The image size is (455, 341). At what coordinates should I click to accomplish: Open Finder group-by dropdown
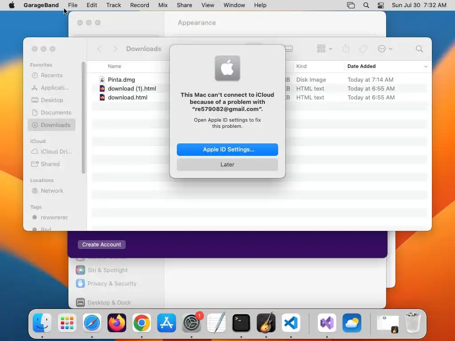click(324, 49)
